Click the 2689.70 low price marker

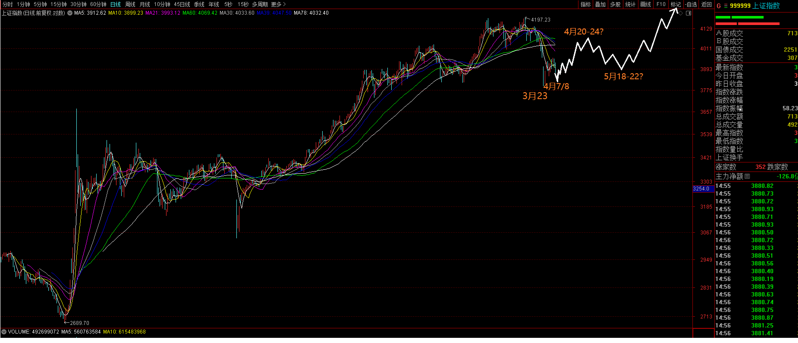tap(79, 323)
